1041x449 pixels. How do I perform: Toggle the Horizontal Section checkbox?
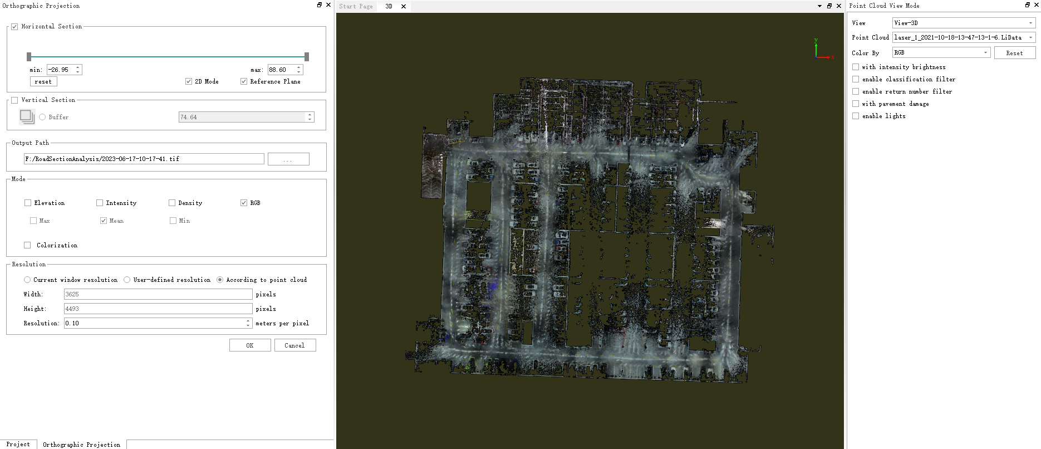point(14,27)
